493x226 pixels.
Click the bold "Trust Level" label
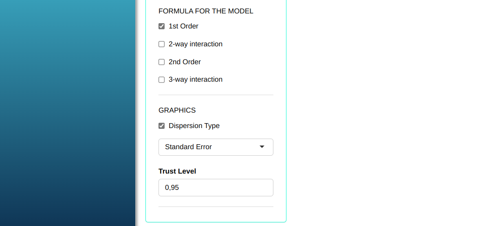coord(177,172)
